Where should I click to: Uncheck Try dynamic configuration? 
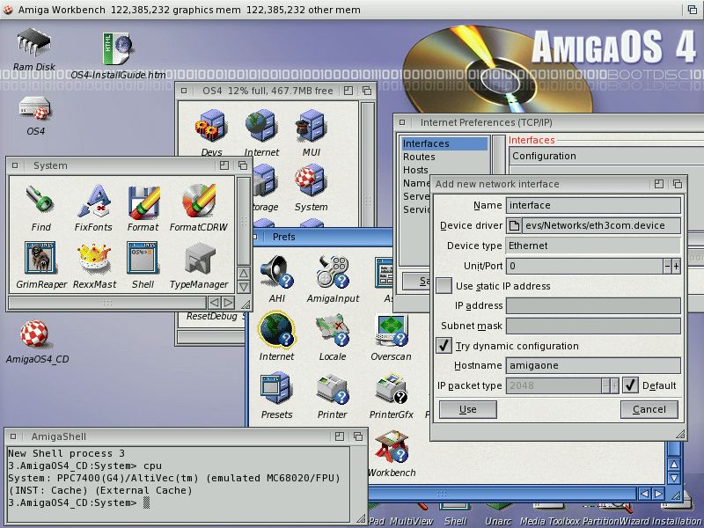coord(444,346)
